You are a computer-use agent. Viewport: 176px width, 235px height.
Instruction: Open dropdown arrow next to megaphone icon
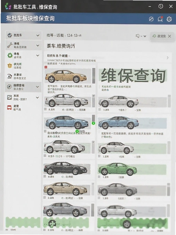pos(145,36)
